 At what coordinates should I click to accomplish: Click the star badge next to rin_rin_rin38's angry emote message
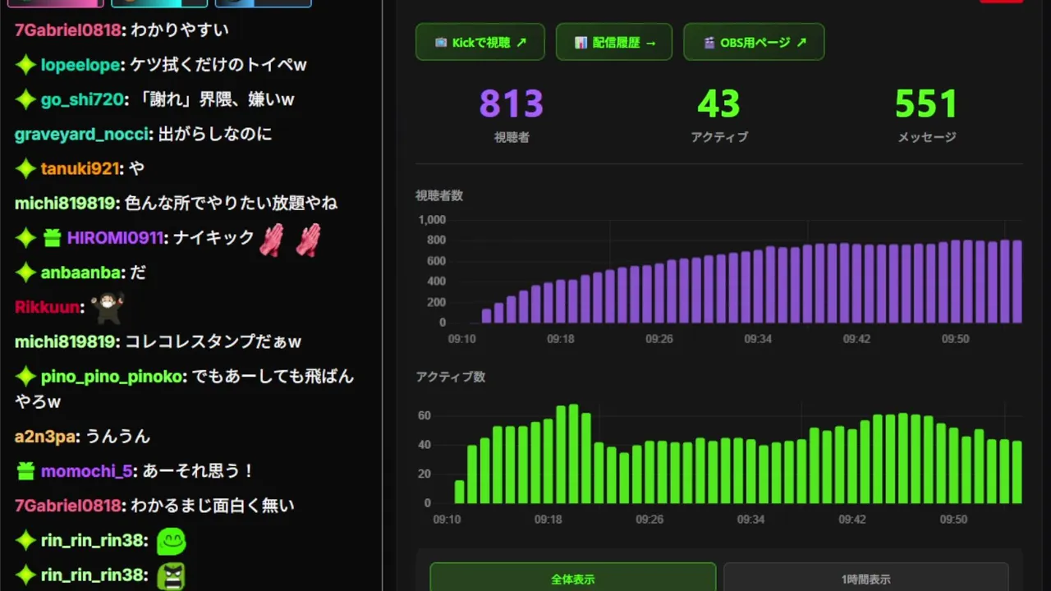25,575
